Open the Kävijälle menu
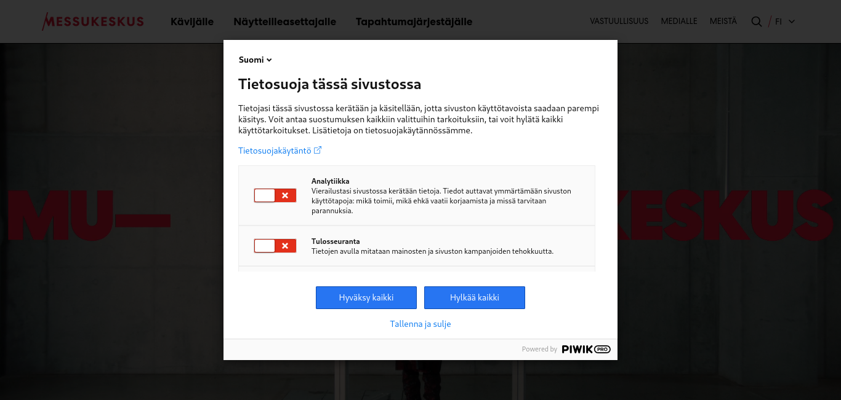Viewport: 841px width, 400px height. tap(192, 22)
